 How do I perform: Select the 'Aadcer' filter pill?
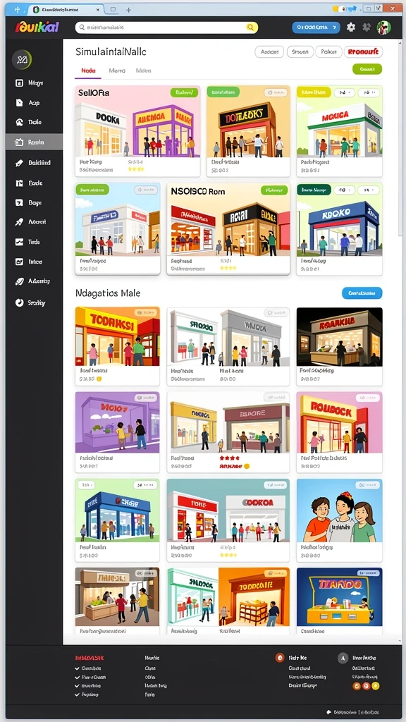(x=269, y=52)
